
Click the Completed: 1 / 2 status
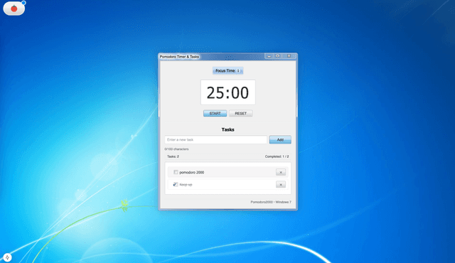point(277,156)
